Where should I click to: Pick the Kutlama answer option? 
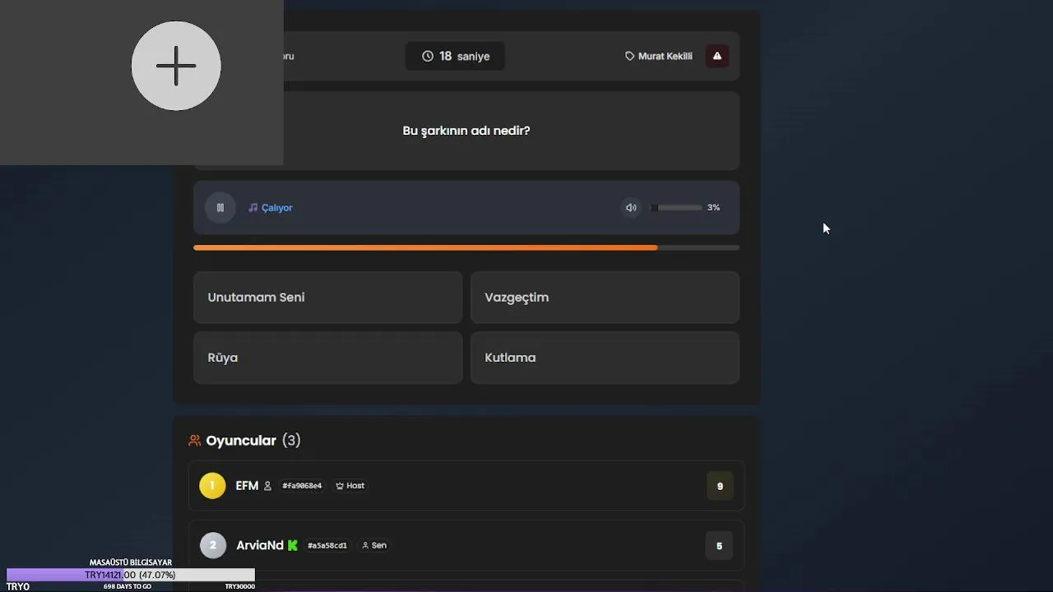pos(605,358)
